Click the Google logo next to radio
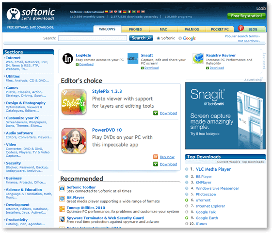The width and height of the screenshot is (272, 233). click(x=189, y=38)
